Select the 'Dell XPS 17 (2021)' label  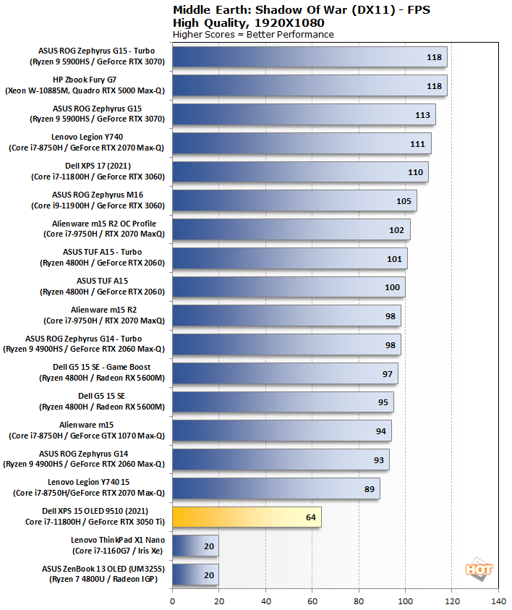[x=98, y=166]
